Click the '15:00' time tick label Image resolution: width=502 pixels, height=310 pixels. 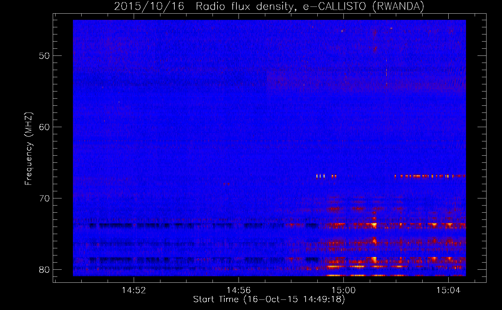coord(343,290)
